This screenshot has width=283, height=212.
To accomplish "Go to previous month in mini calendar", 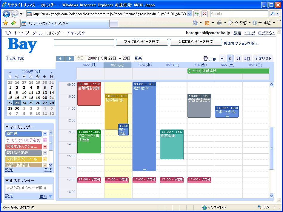I will [10, 72].
